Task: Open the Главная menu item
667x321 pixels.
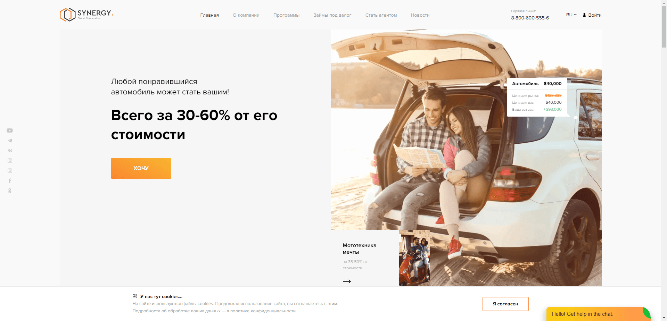Action: (x=209, y=15)
